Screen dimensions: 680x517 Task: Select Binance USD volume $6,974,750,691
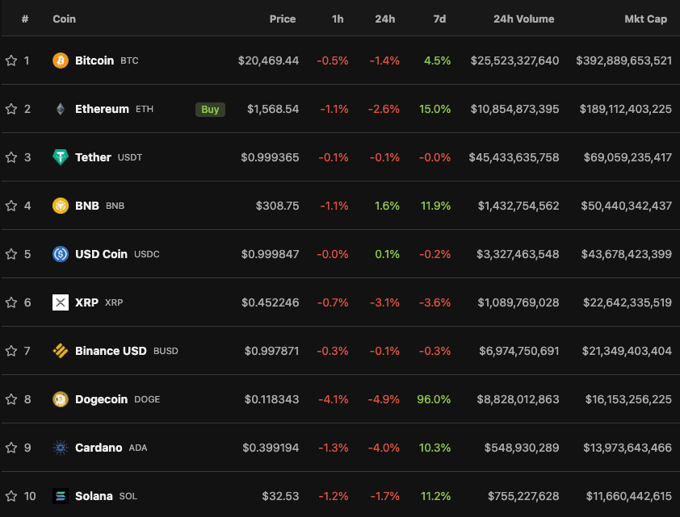(x=518, y=351)
